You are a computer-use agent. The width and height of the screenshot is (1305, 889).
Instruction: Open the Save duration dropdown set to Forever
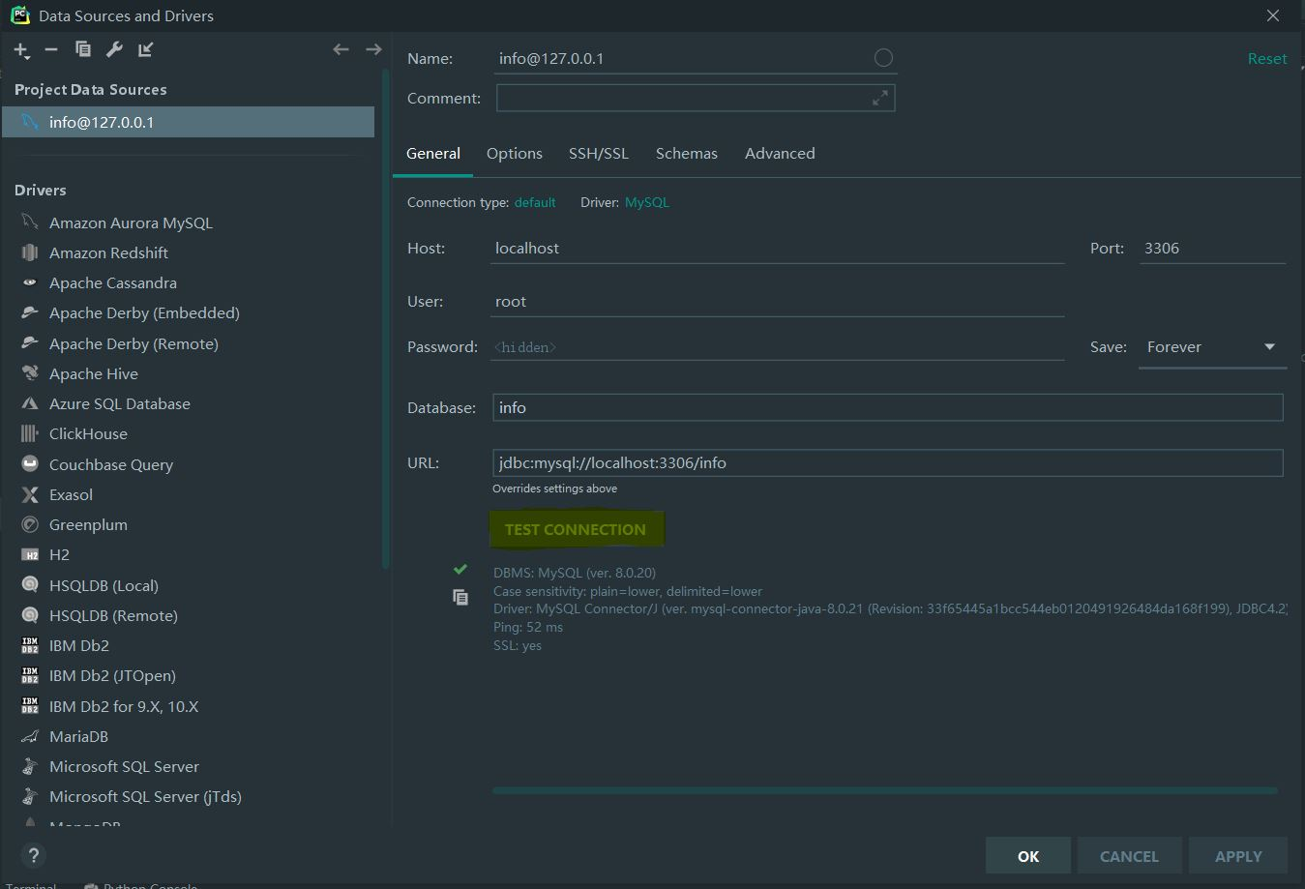(1212, 346)
